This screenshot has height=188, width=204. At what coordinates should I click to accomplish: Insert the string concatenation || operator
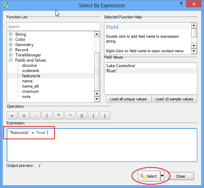coord(82,115)
